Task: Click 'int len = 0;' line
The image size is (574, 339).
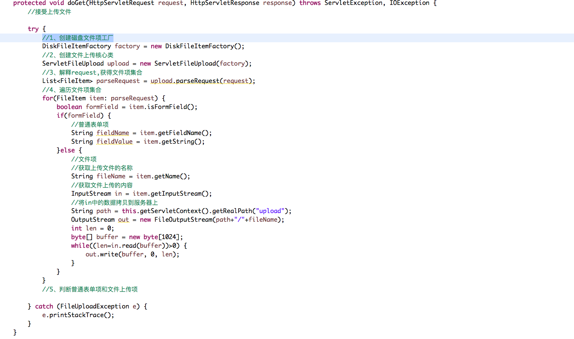Action: [x=92, y=228]
